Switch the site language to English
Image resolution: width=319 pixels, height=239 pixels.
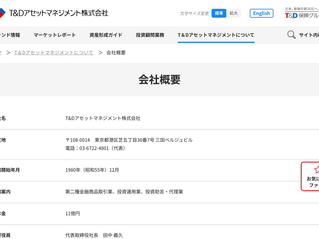click(261, 13)
